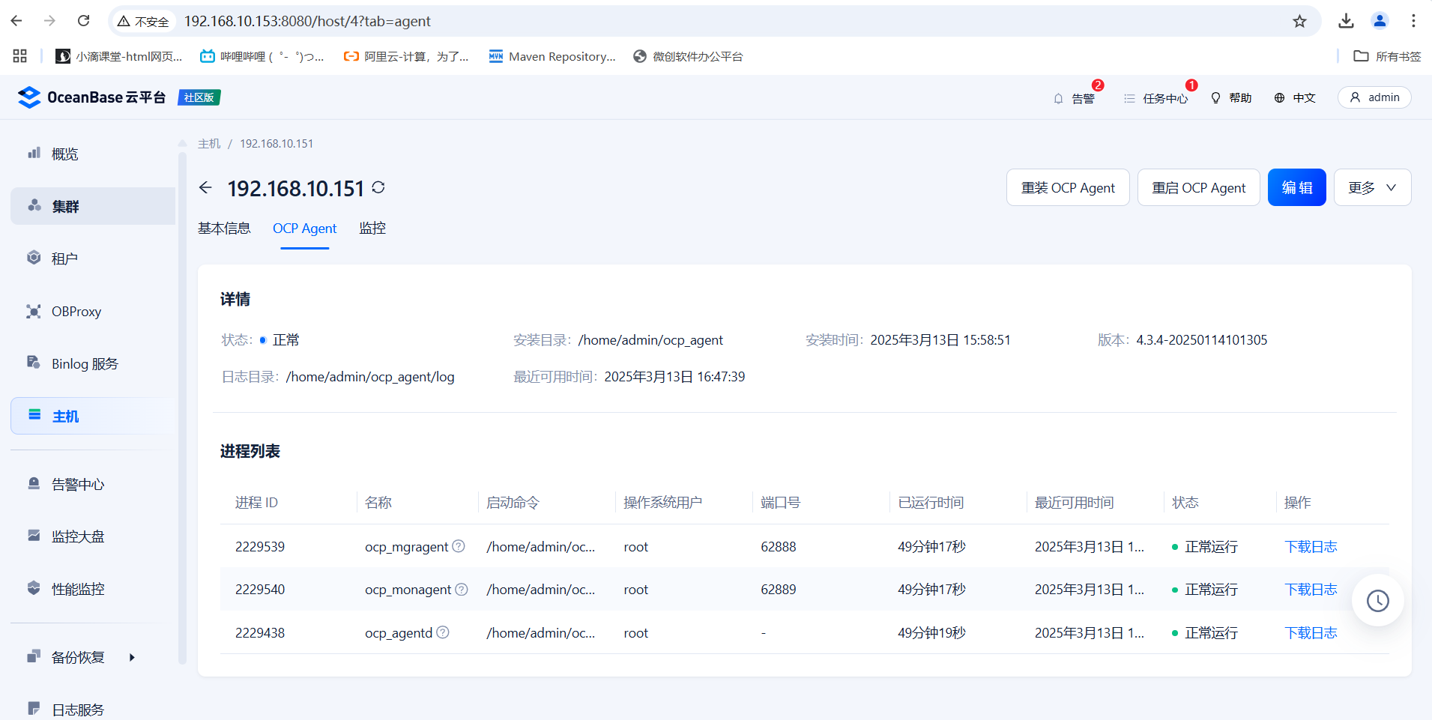Screen dimensions: 1432x720
Task: Open 微创软件办公平台 bookmark
Action: [688, 56]
